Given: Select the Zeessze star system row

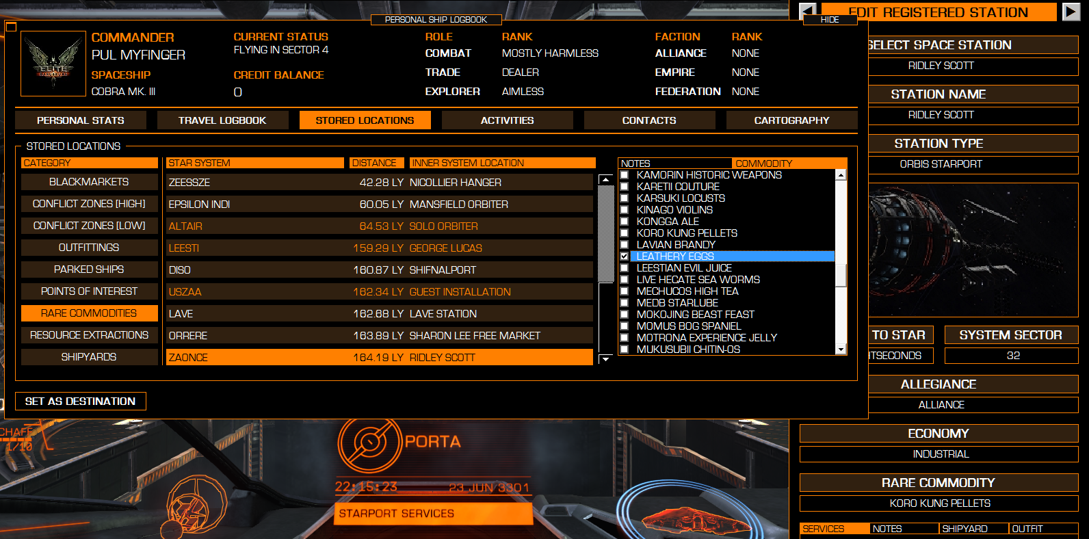Looking at the screenshot, I should click(380, 183).
